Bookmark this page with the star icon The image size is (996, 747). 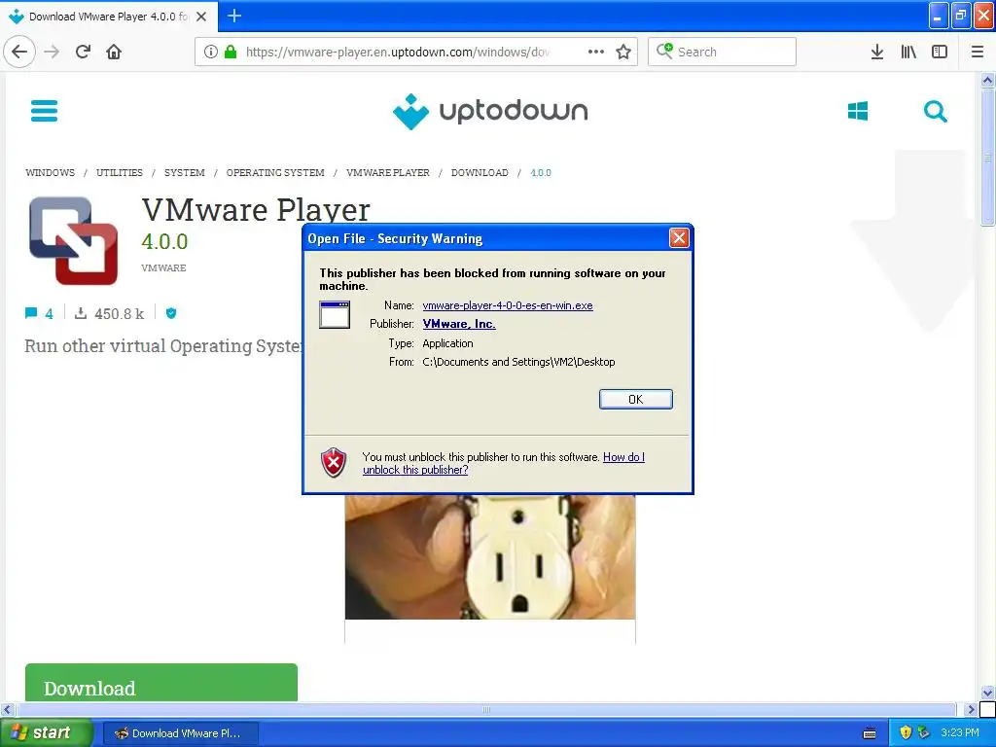coord(623,52)
